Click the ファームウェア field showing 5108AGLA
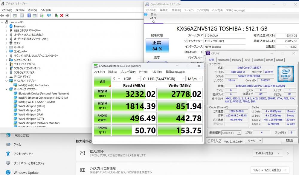This screenshot has height=175, width=299. [x=225, y=35]
